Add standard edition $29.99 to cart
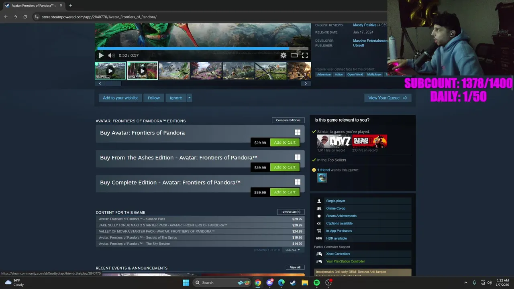 click(x=285, y=142)
